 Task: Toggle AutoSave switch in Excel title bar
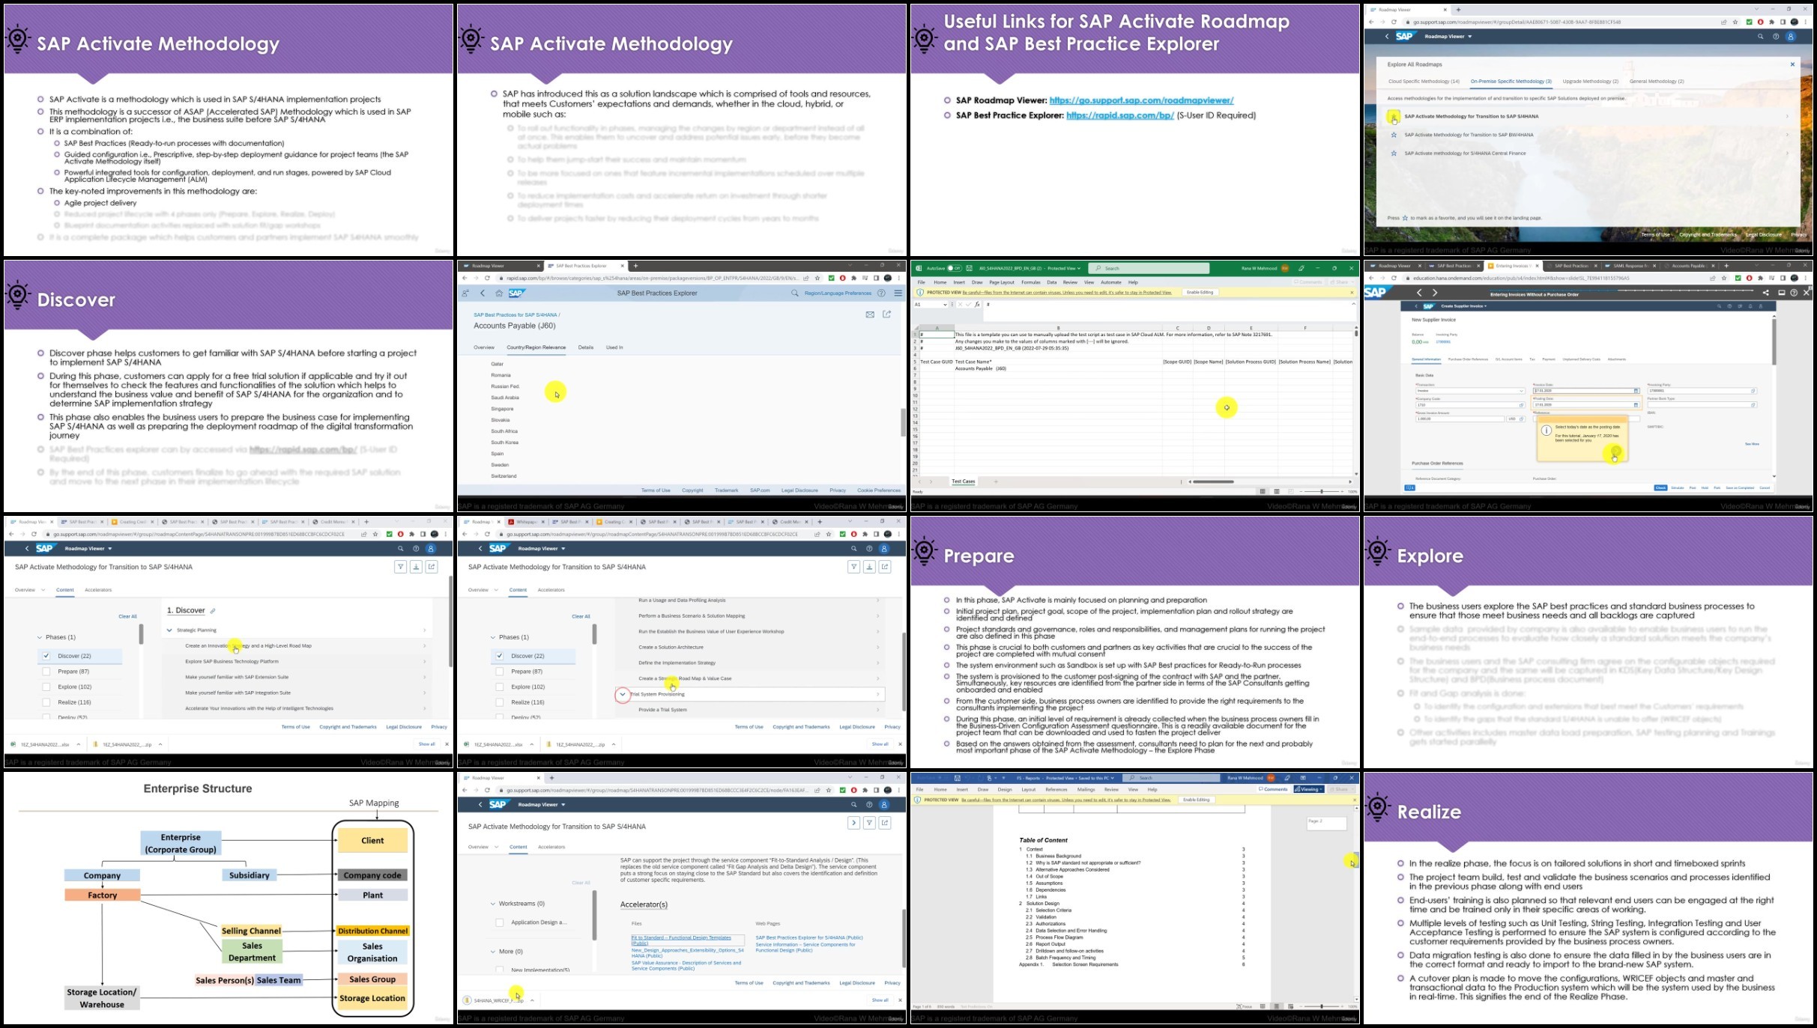point(955,268)
